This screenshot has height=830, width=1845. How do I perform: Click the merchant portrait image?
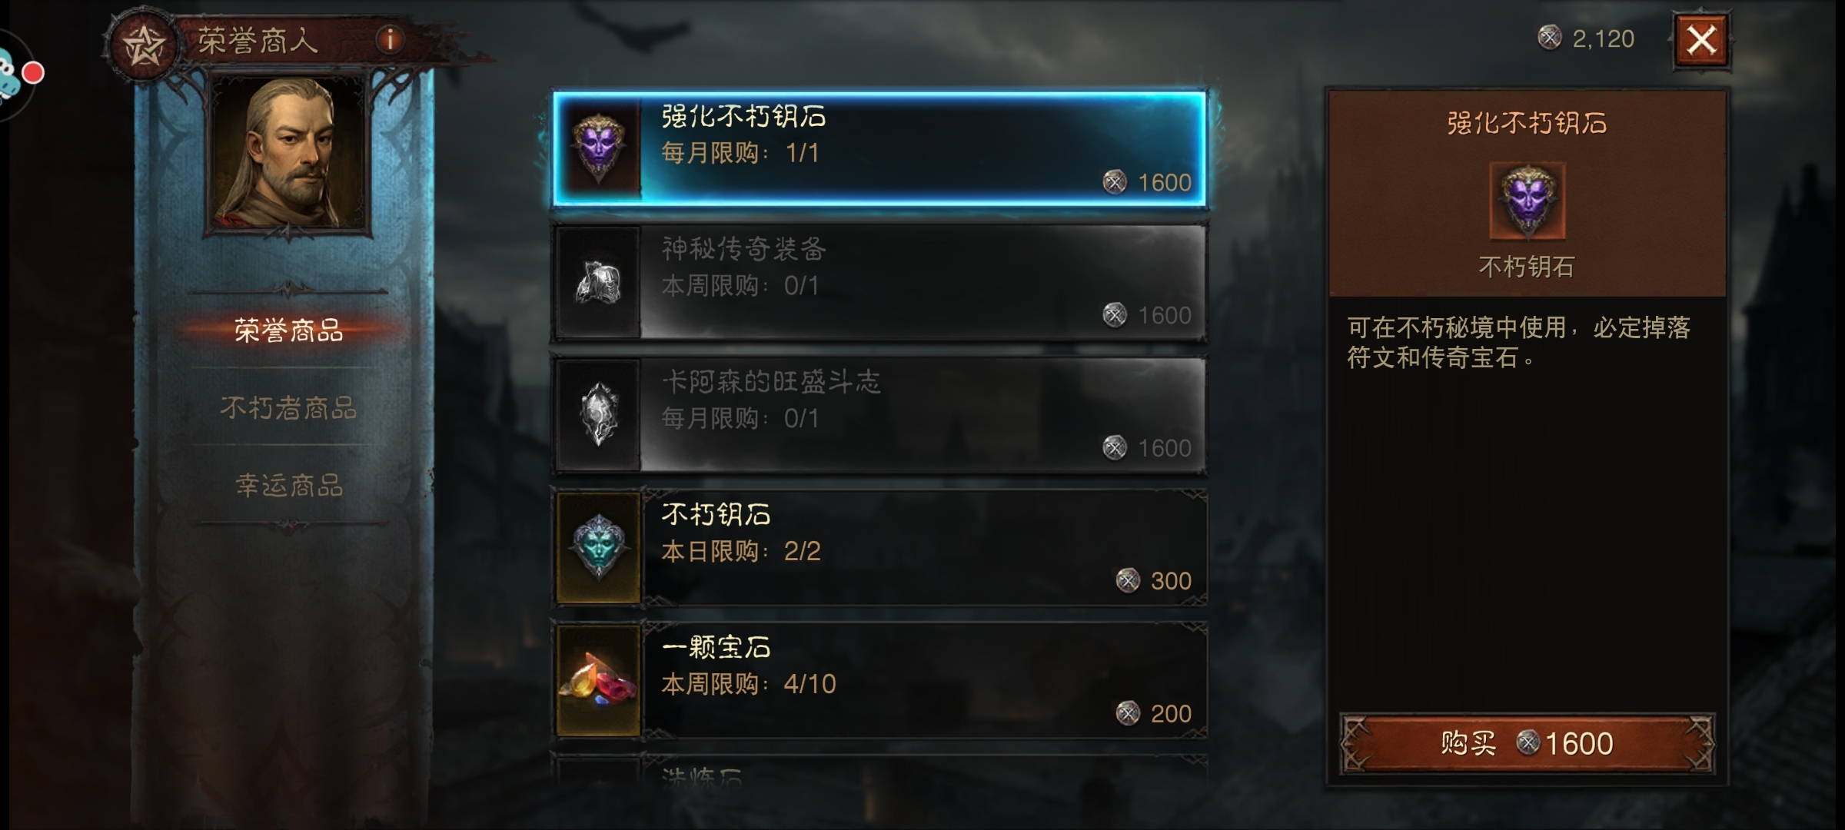(x=288, y=152)
